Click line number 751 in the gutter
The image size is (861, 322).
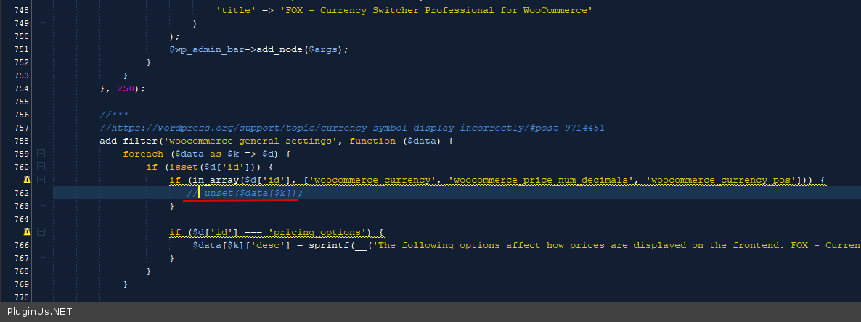click(20, 49)
